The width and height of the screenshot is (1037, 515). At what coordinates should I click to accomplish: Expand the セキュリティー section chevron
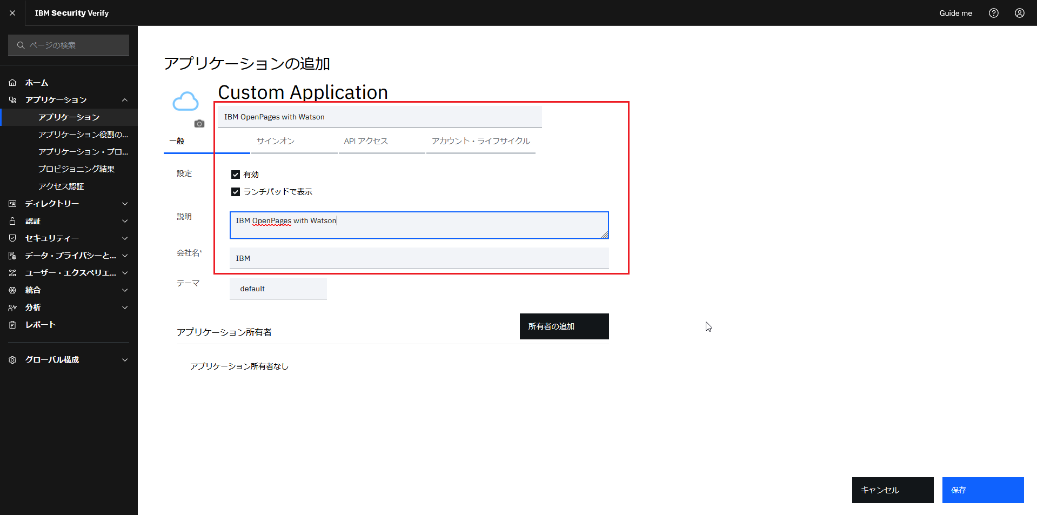(125, 238)
